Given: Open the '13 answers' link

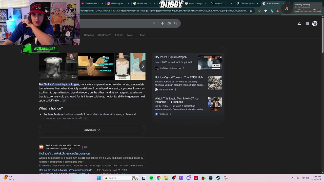Looking at the screenshot, I should coord(45,166).
